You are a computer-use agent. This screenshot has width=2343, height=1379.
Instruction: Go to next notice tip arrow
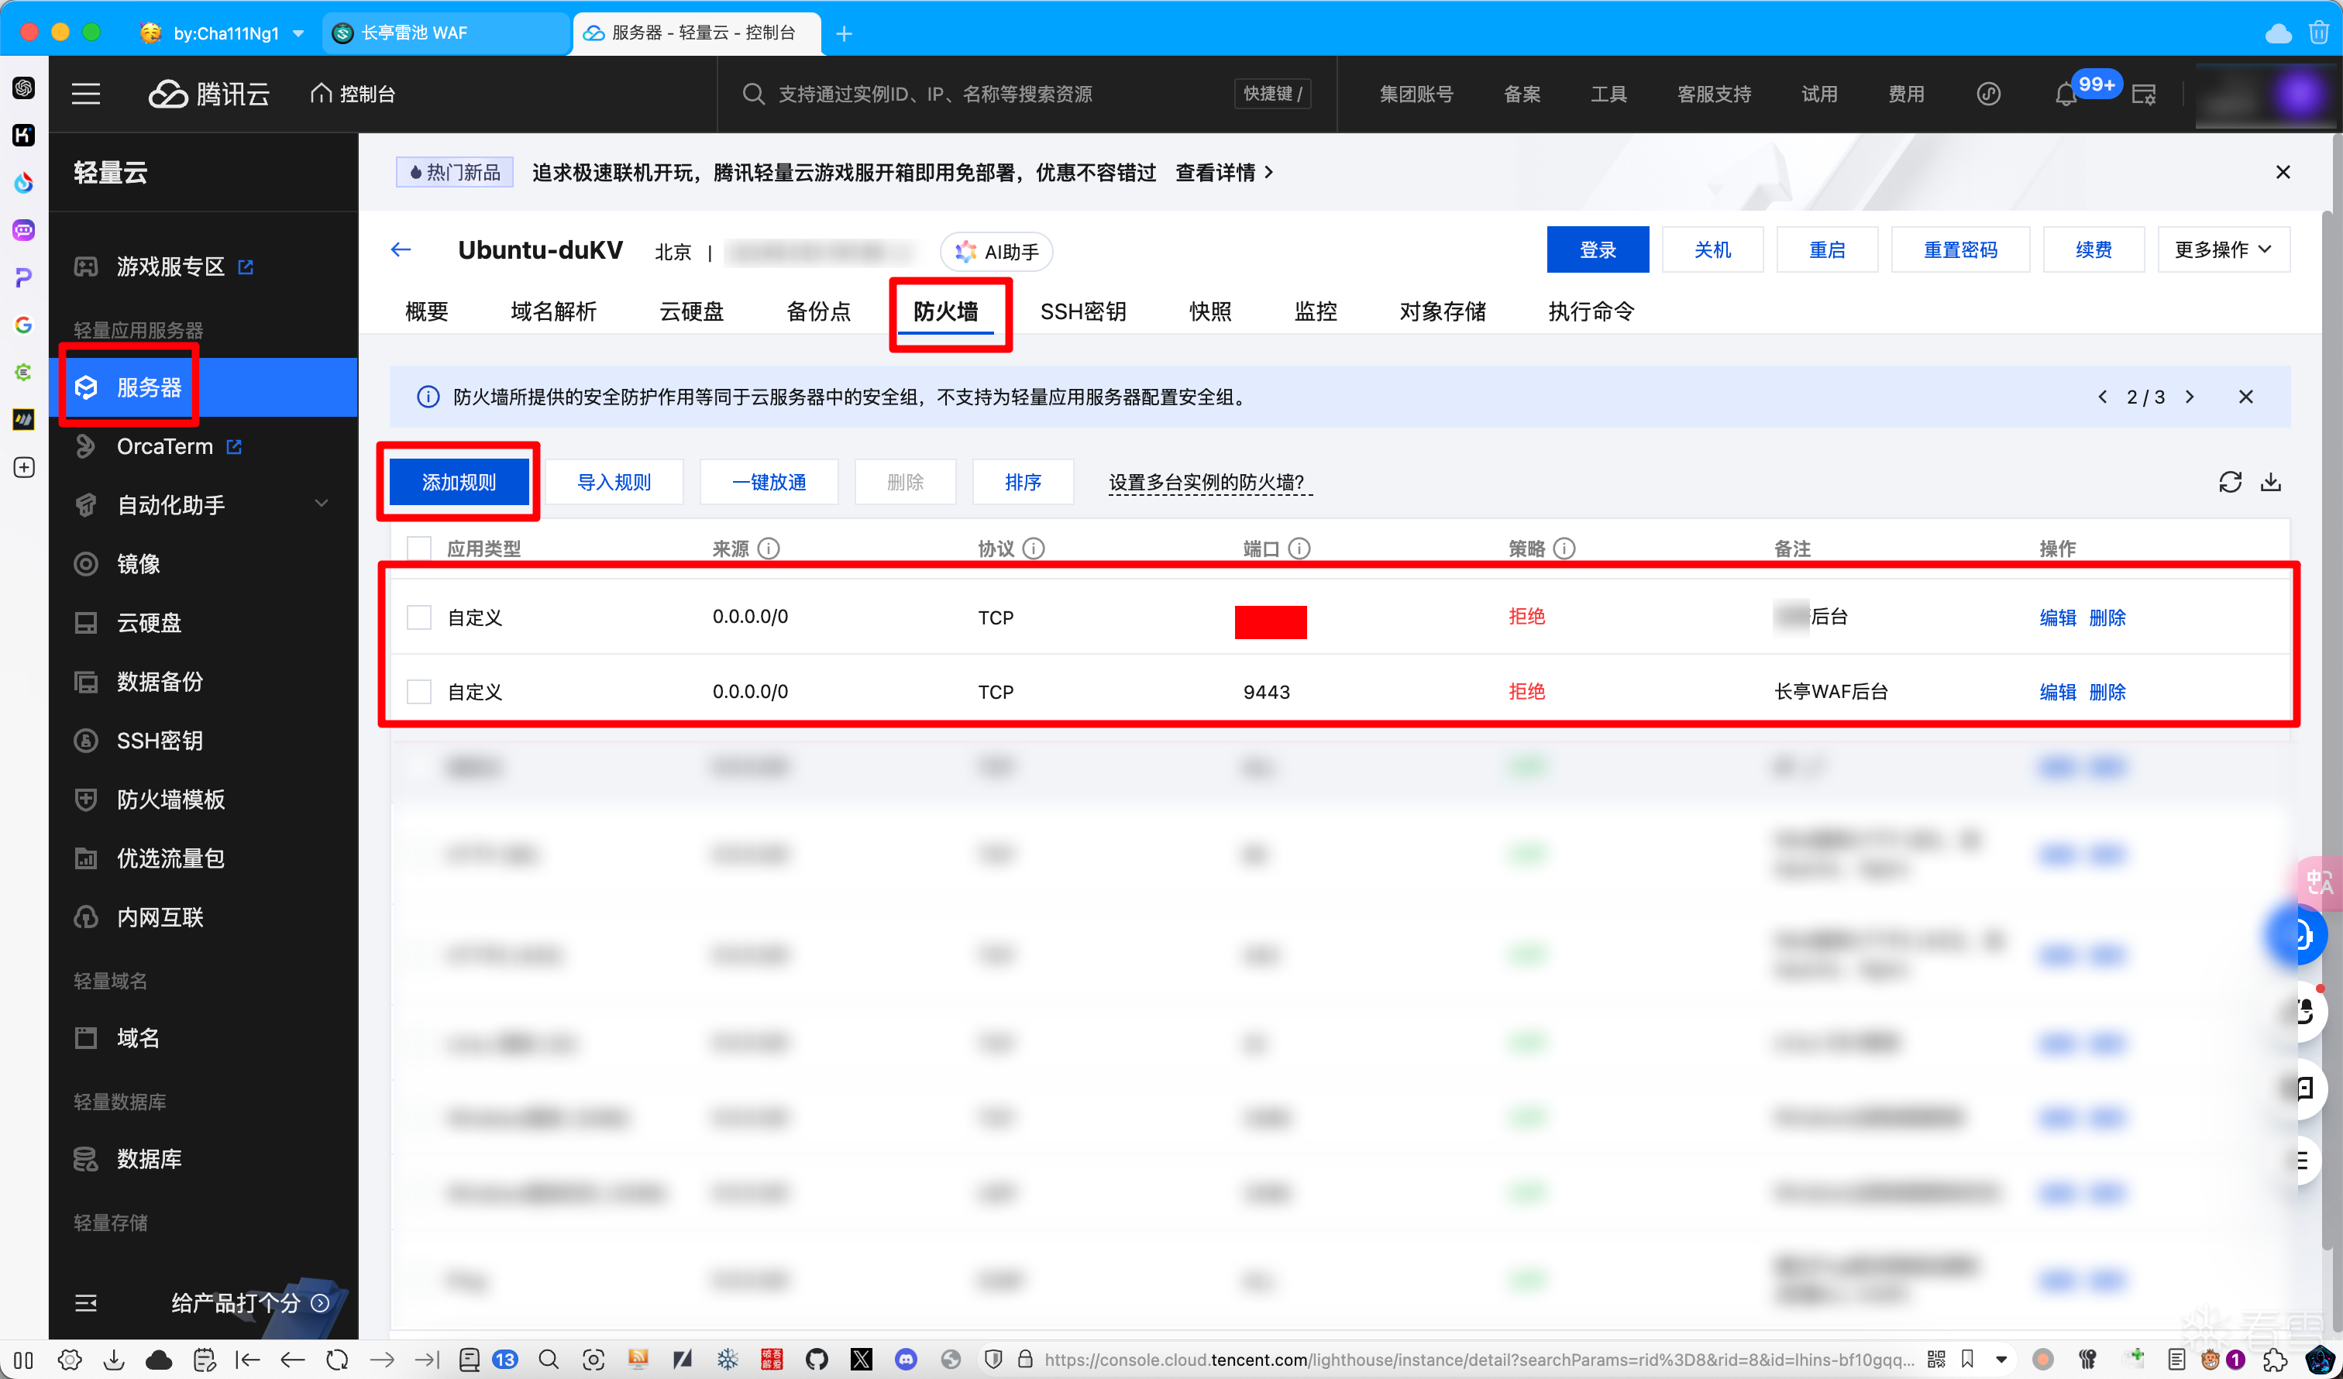point(2190,397)
